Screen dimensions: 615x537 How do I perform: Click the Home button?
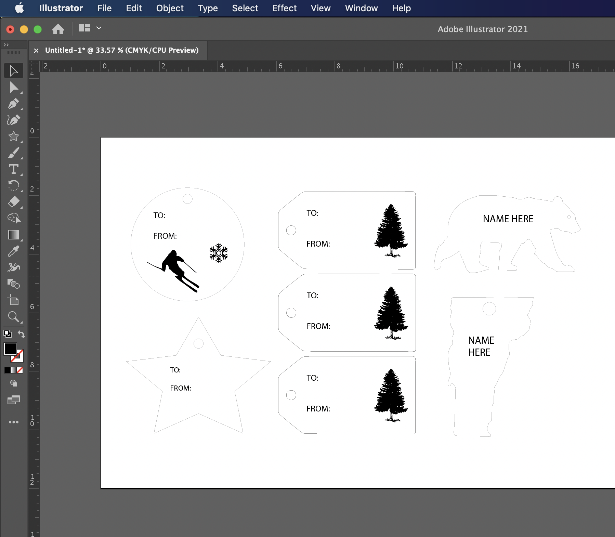[58, 29]
